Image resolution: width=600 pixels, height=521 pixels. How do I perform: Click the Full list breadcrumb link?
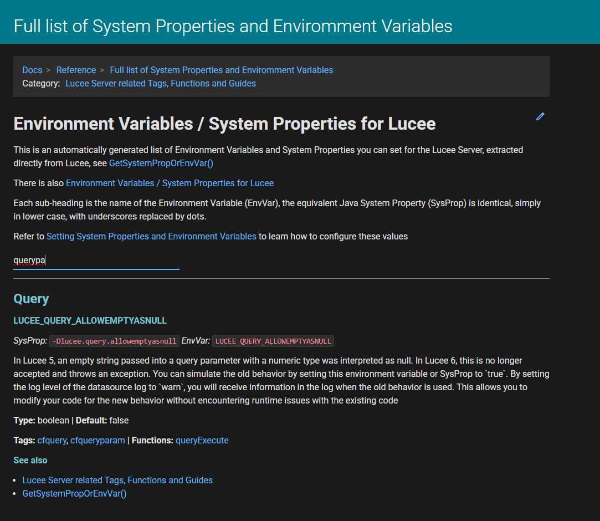(x=221, y=70)
